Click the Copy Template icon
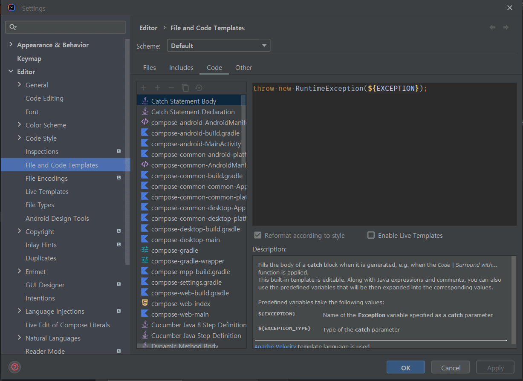This screenshot has height=381, width=523. (x=185, y=88)
